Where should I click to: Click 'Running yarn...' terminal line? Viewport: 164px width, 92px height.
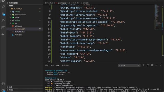tap(52, 78)
